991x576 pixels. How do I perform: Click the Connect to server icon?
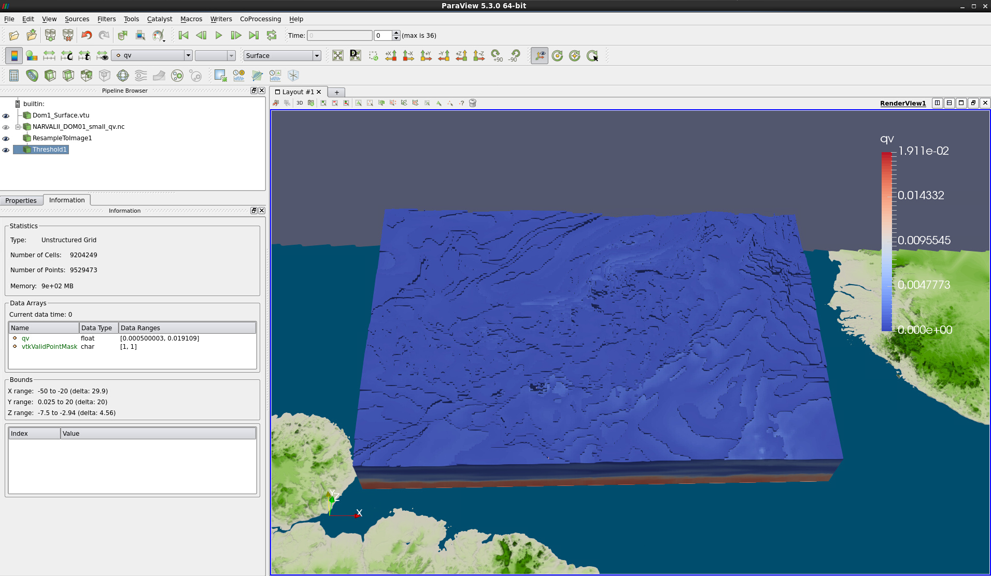click(50, 35)
